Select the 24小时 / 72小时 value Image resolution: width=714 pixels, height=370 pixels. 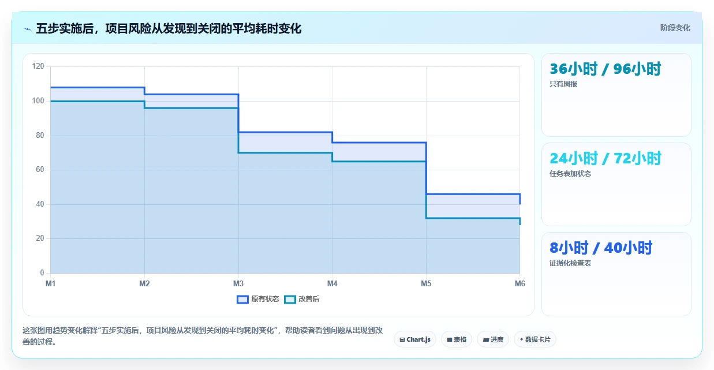(605, 158)
